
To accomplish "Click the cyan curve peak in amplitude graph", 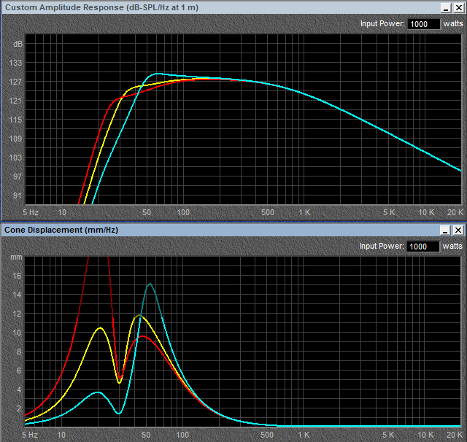I will (x=158, y=73).
